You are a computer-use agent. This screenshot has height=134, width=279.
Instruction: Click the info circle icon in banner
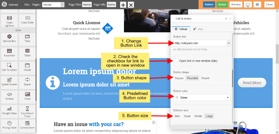52,83
